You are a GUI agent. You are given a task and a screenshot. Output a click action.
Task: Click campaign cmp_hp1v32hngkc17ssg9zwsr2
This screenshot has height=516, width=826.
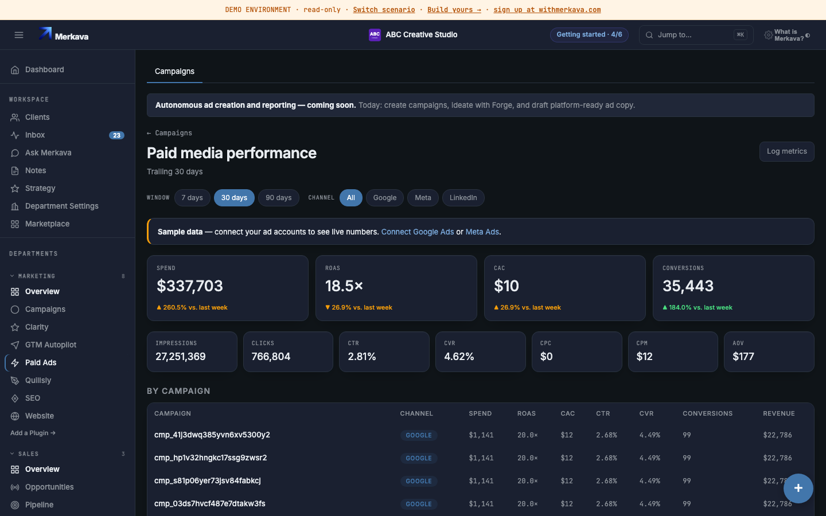coord(211,458)
